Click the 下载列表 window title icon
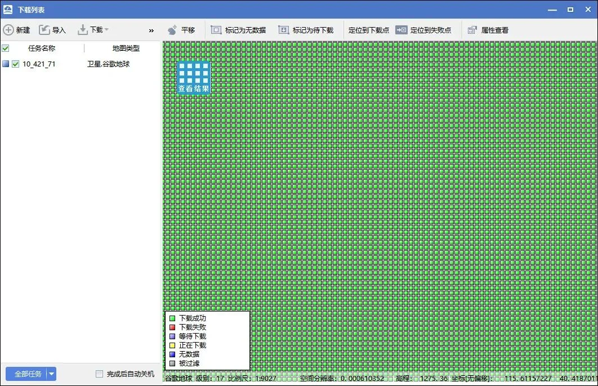The height and width of the screenshot is (386, 598). tap(8, 10)
